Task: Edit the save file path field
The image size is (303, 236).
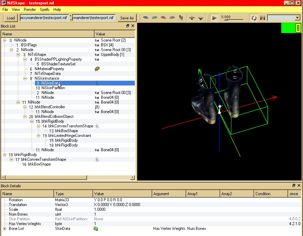Action: 94,18
